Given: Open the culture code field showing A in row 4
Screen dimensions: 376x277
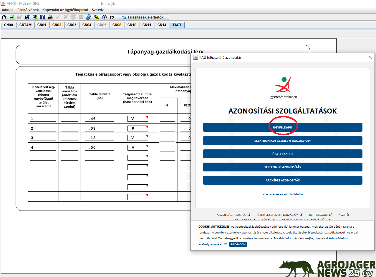Looking at the screenshot, I should (138, 148).
